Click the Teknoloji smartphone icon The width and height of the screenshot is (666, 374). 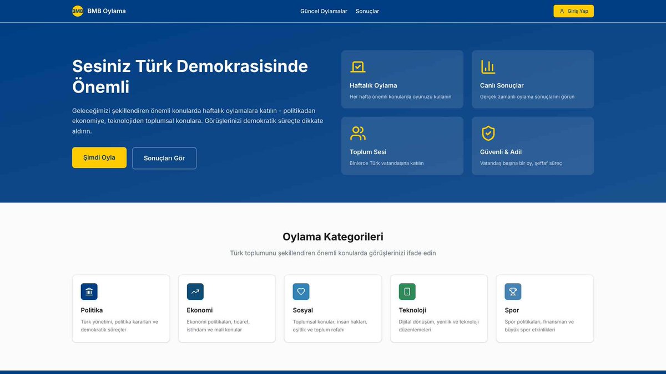pyautogui.click(x=407, y=292)
